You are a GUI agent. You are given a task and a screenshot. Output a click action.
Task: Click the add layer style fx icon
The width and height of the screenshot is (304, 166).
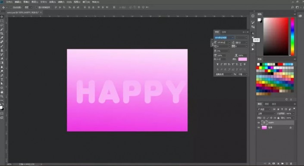pyautogui.click(x=270, y=164)
